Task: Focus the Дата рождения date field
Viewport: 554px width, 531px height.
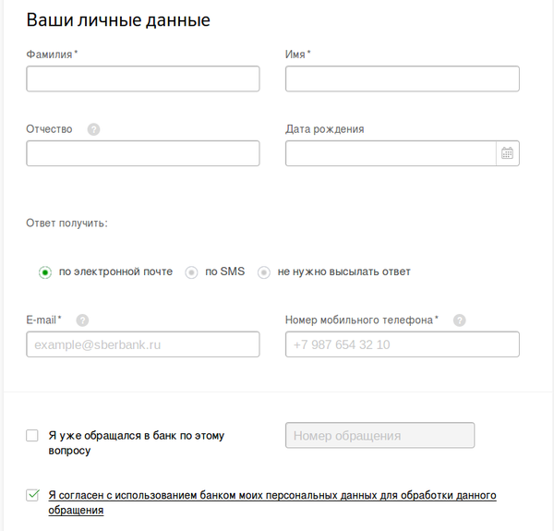Action: (x=390, y=153)
